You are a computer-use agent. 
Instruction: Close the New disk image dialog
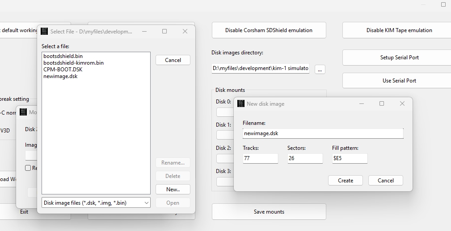point(402,103)
